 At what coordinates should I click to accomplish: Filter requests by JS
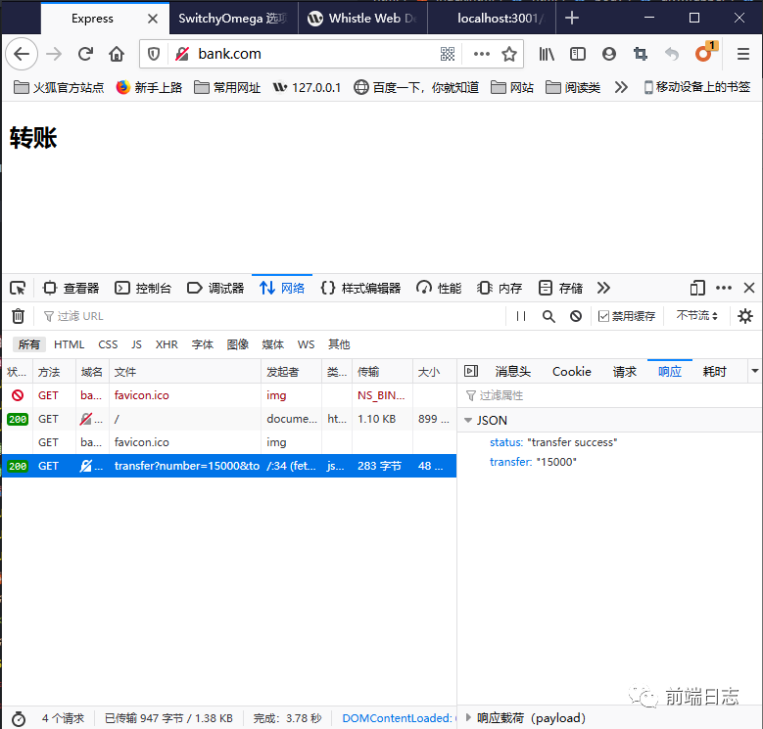point(136,344)
